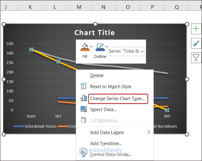Expand the Add Data Labels submenu arrow
Viewport: 202px width, 161px height.
[149, 133]
